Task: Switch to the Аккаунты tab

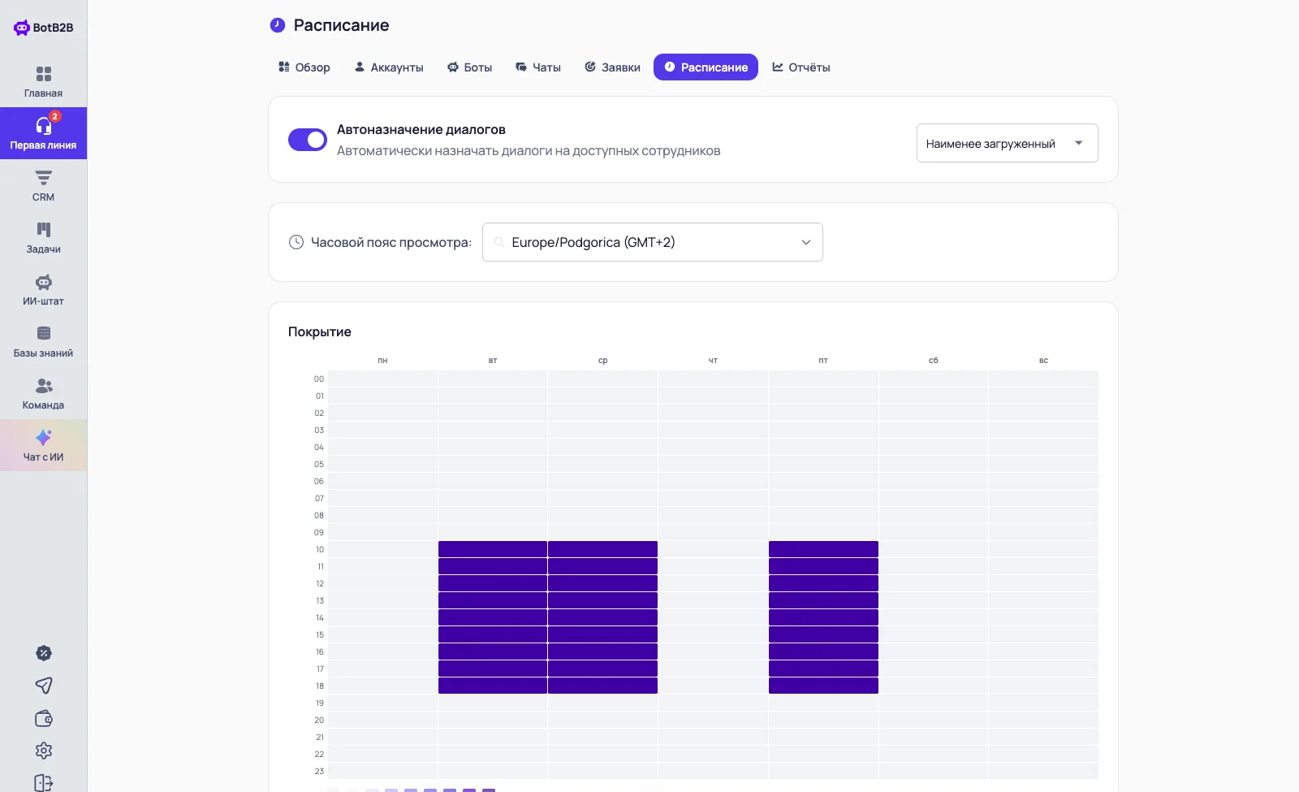Action: [389, 67]
